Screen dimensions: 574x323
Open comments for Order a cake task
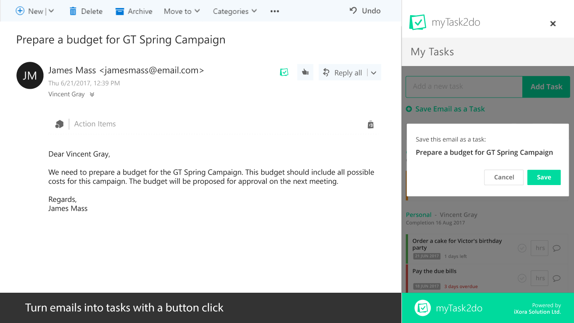coord(557,248)
